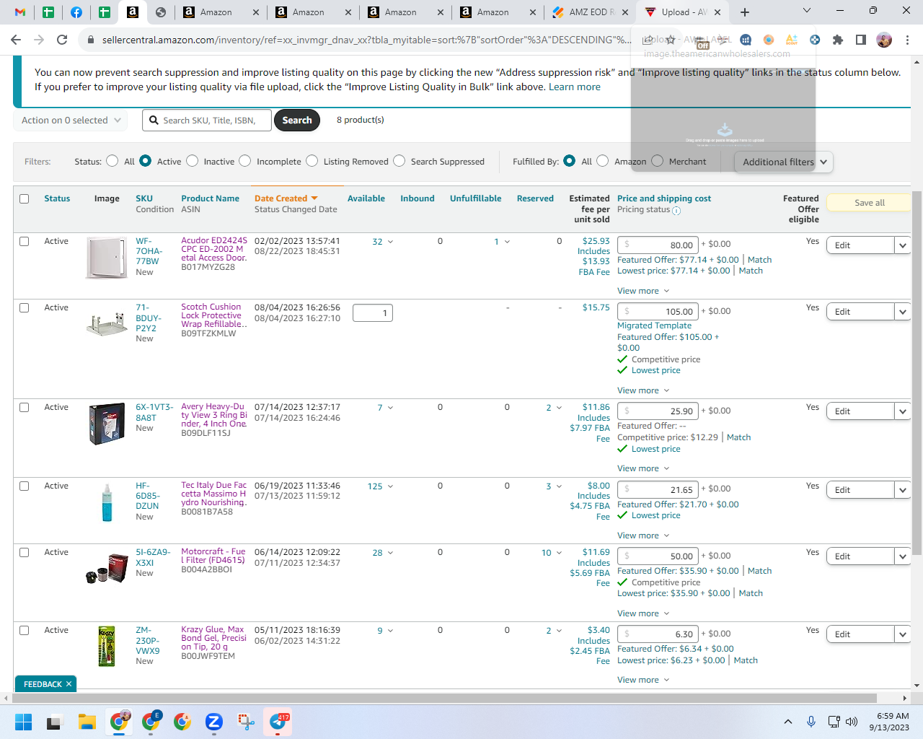Image resolution: width=923 pixels, height=739 pixels.
Task: Open Edit dropdown arrow for Acudor row
Action: tap(902, 245)
